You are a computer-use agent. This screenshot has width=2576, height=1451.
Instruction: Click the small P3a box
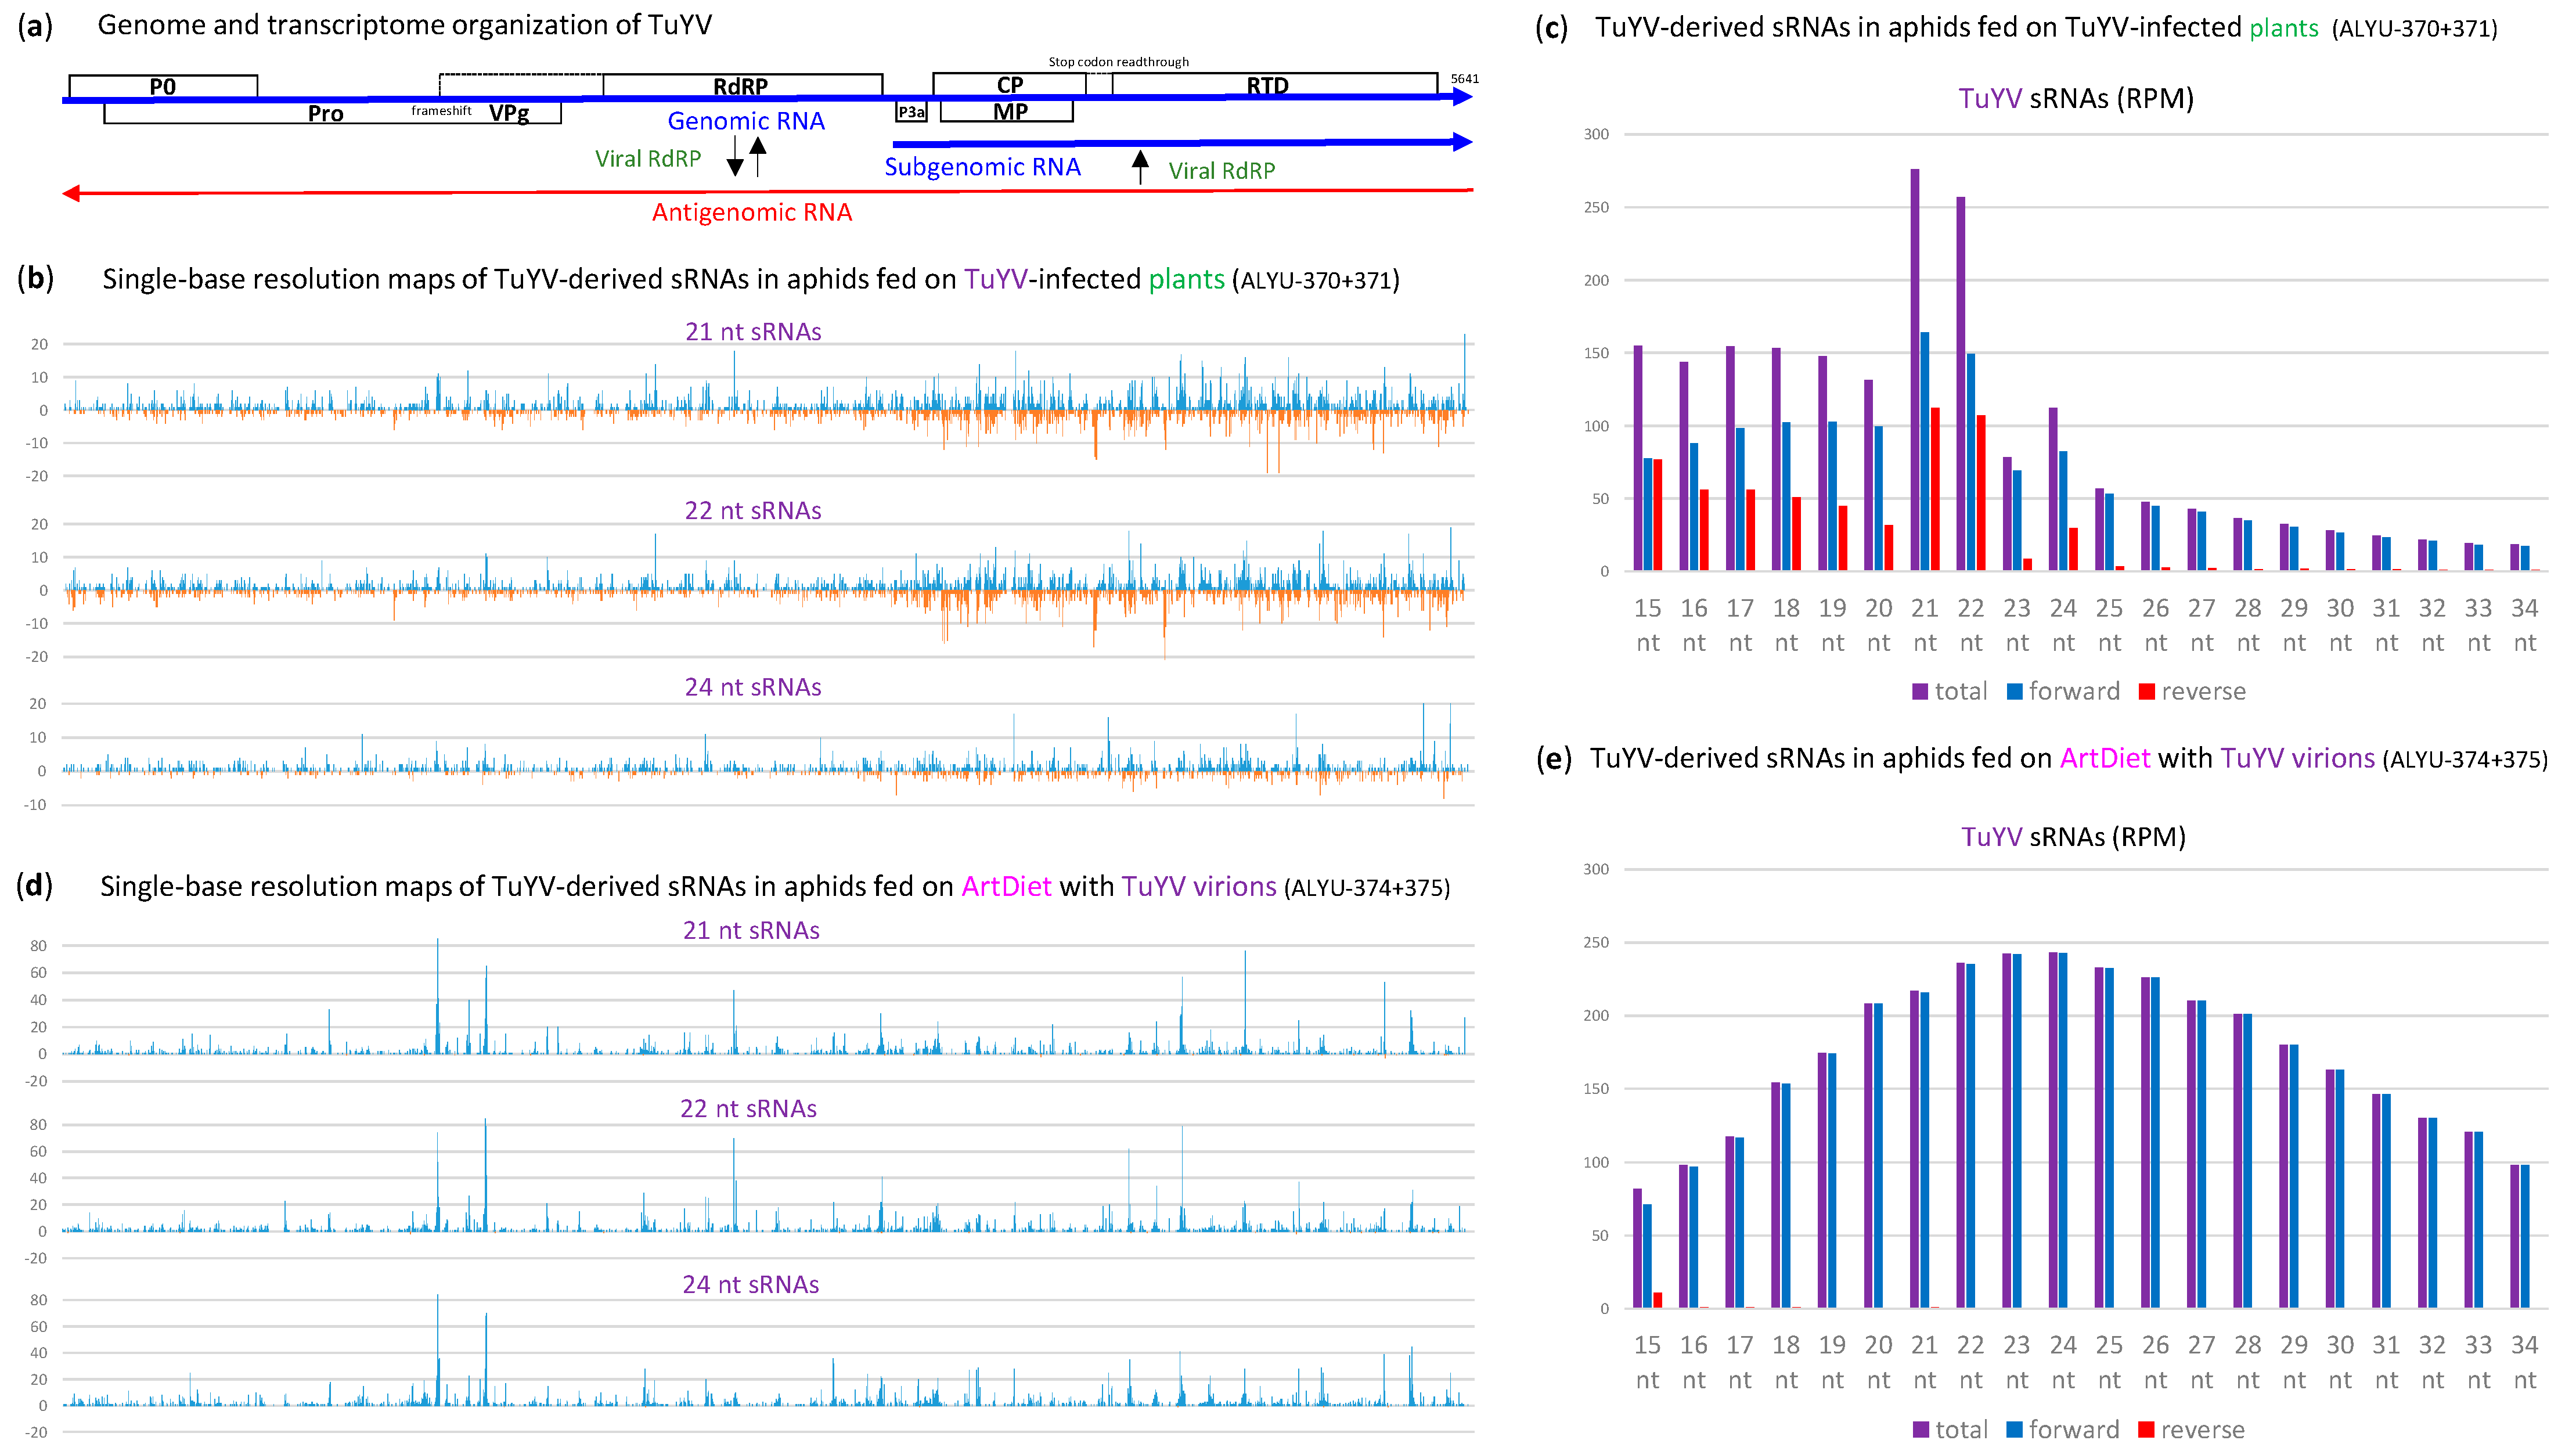pos(911,112)
